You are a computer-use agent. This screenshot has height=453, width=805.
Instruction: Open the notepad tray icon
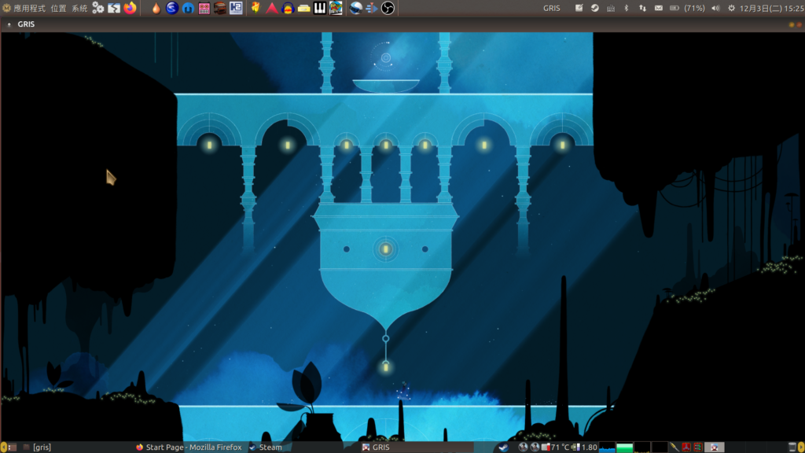[579, 8]
